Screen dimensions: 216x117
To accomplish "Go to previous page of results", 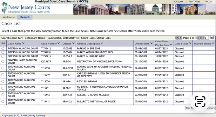I will pos(180,38).
